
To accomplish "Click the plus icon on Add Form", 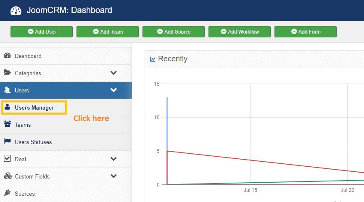I will click(x=294, y=31).
